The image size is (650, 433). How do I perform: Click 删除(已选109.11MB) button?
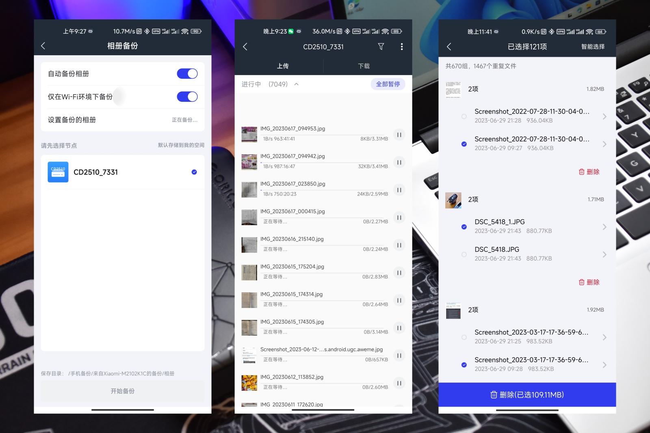527,394
